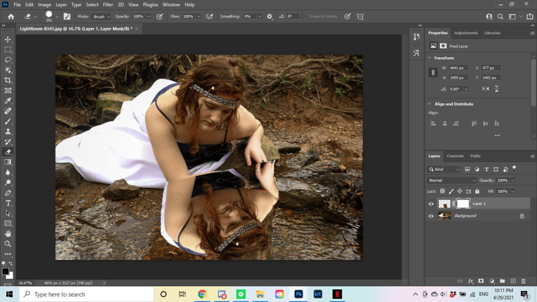The width and height of the screenshot is (537, 302).
Task: Choose the Hand tool
Action: click(8, 234)
